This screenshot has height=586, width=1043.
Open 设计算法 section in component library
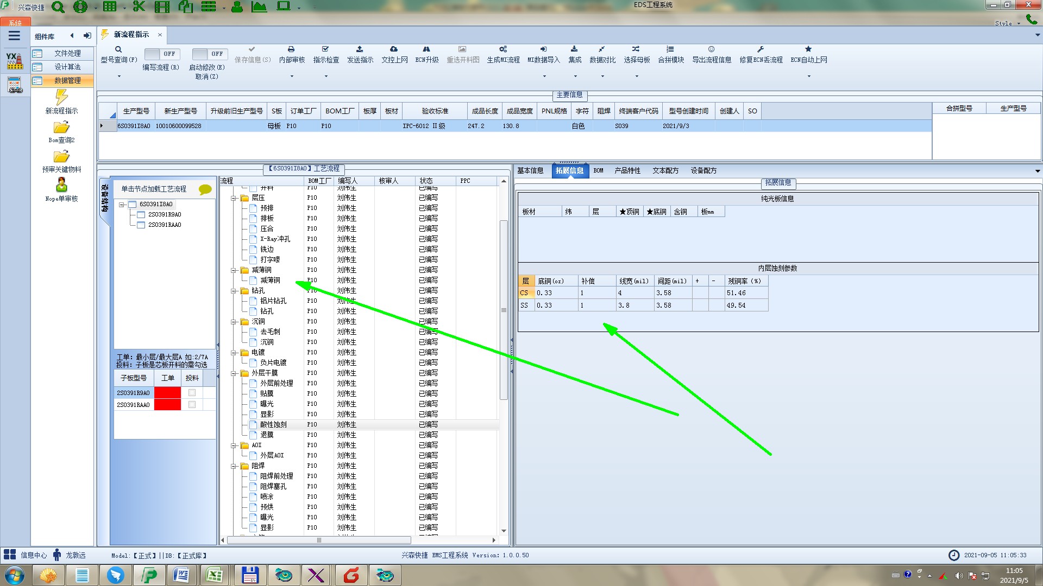coord(62,67)
